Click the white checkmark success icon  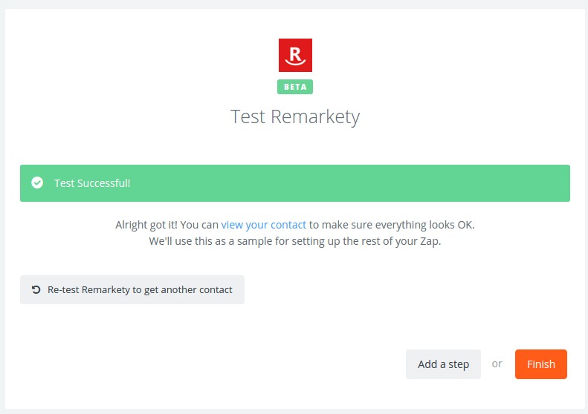[37, 183]
